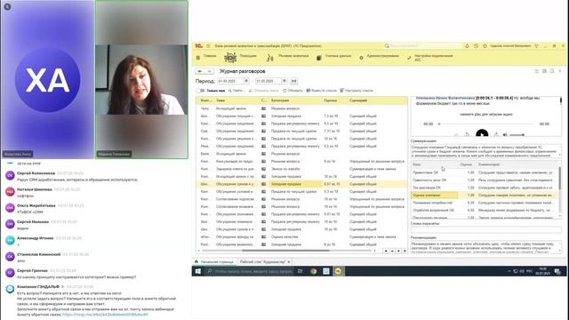This screenshot has height=320, width=569.
Task: Open the period selection button
Action: (x=294, y=81)
